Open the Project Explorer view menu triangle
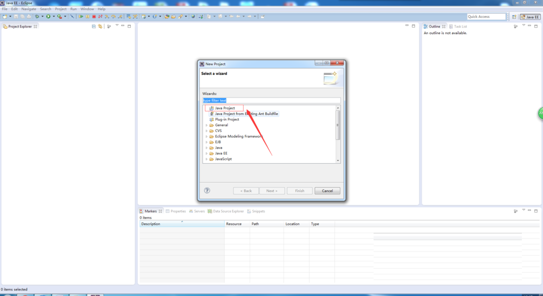 click(x=117, y=25)
